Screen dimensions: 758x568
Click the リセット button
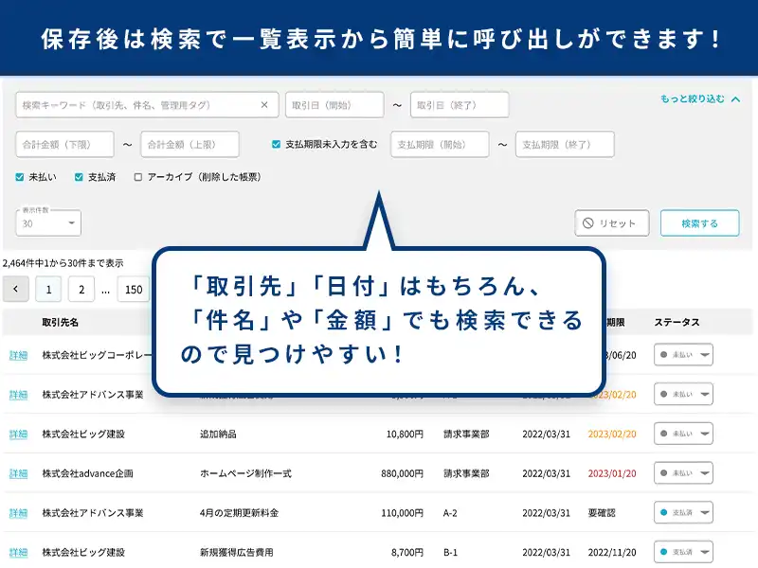pyautogui.click(x=611, y=223)
